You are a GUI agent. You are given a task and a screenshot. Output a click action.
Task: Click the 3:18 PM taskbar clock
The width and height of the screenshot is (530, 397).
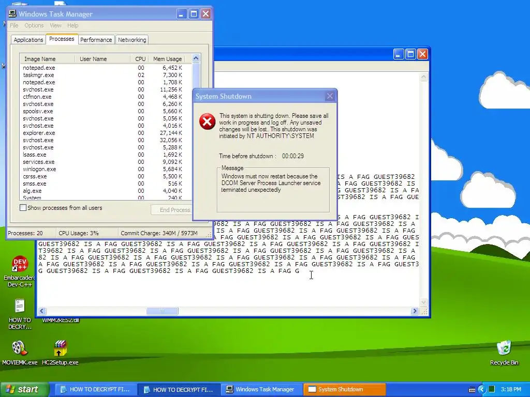tap(511, 389)
